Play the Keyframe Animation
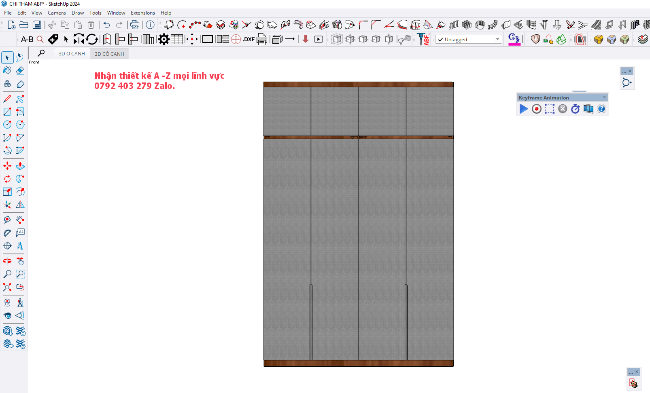Screen dimensions: 650x393 tap(523, 109)
